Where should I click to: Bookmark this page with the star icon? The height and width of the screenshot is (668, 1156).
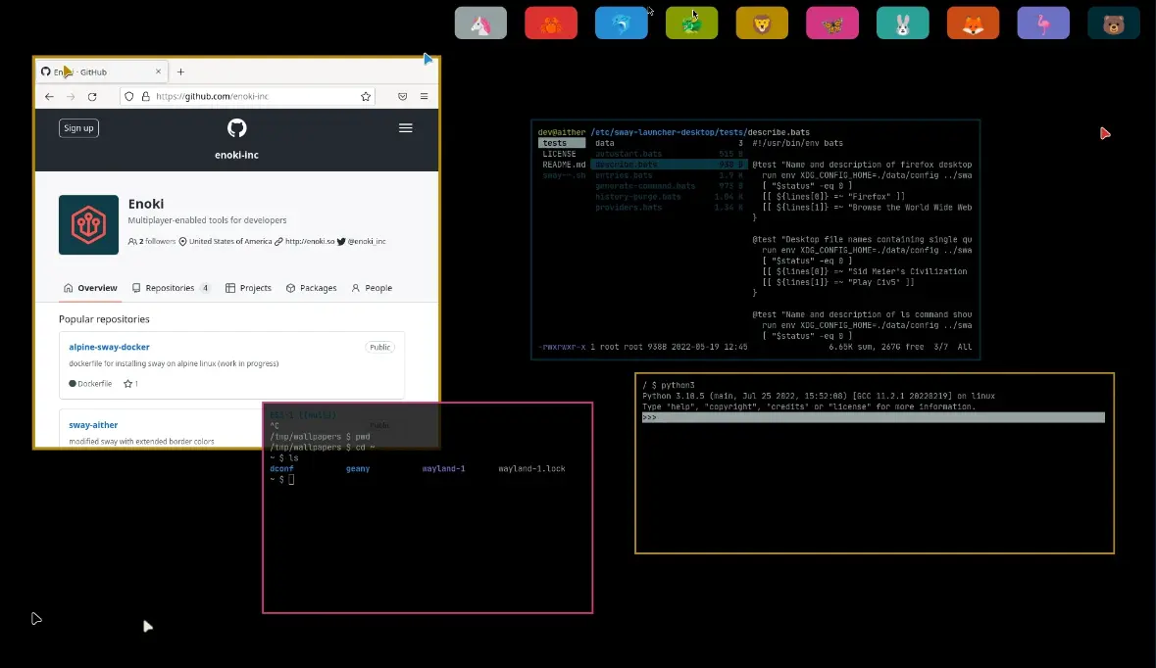click(x=366, y=97)
